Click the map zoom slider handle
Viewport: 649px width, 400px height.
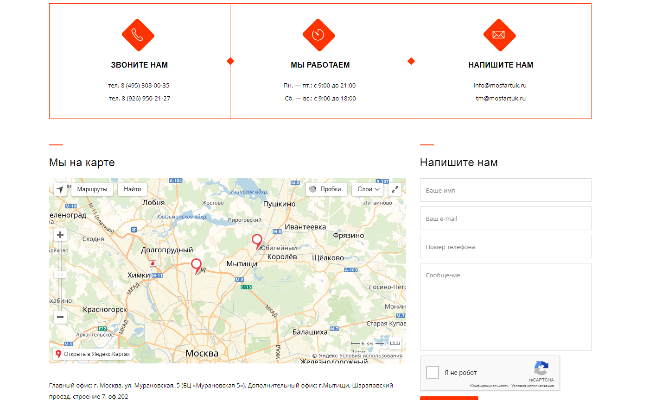(x=60, y=275)
